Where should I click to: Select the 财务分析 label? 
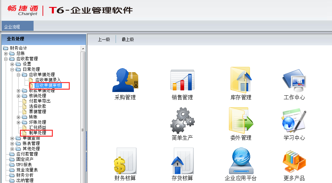pyautogui.click(x=25, y=175)
